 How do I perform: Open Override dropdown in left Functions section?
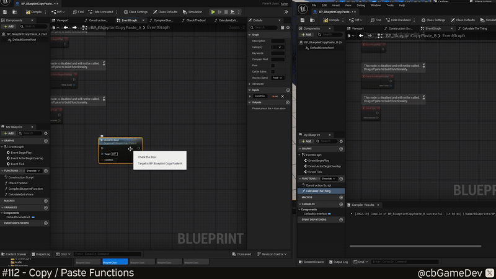coord(34,171)
